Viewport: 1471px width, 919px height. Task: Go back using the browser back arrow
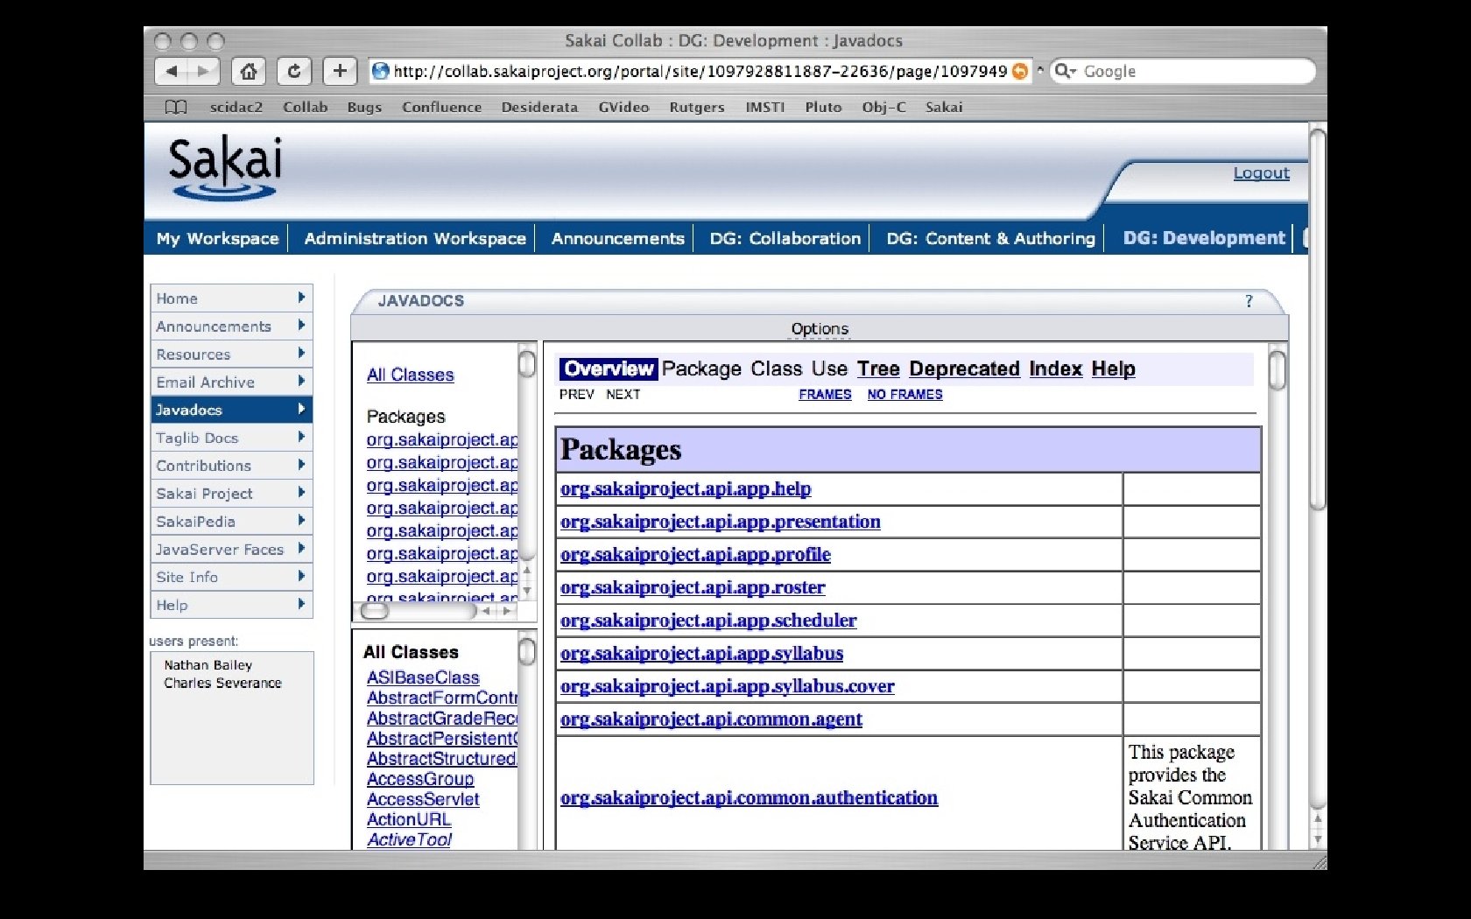(x=172, y=71)
